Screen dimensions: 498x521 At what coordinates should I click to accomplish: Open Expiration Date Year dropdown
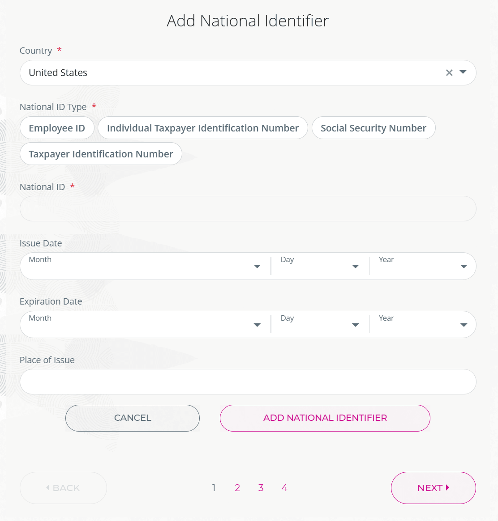click(x=464, y=325)
